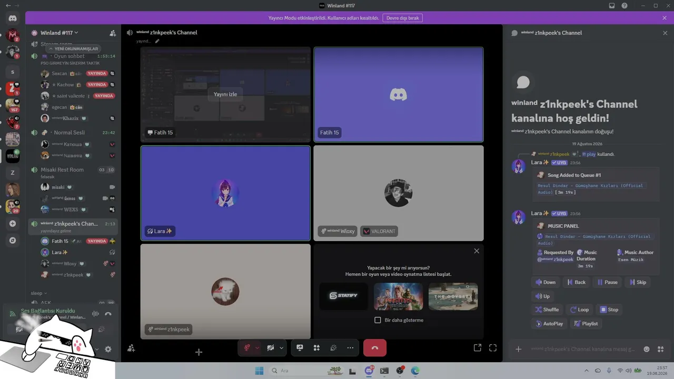Image resolution: width=674 pixels, height=379 pixels.
Task: Invite friends icon at call bottom-left
Action: click(131, 348)
